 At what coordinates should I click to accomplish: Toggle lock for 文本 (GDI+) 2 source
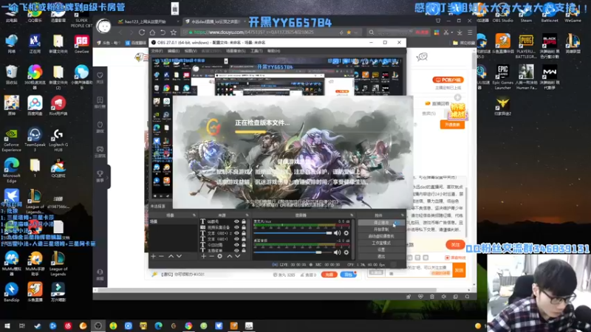(244, 233)
